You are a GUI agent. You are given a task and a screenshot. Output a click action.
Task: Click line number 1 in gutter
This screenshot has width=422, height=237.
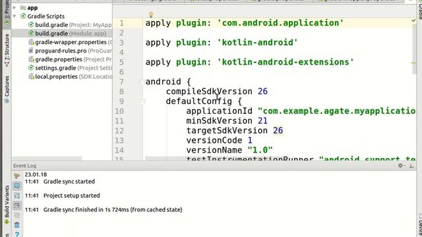(121, 23)
